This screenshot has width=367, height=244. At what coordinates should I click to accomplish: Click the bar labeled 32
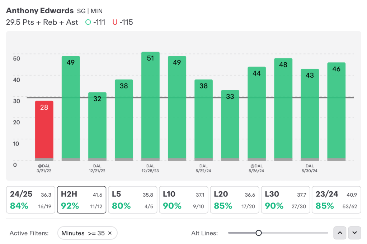click(97, 126)
